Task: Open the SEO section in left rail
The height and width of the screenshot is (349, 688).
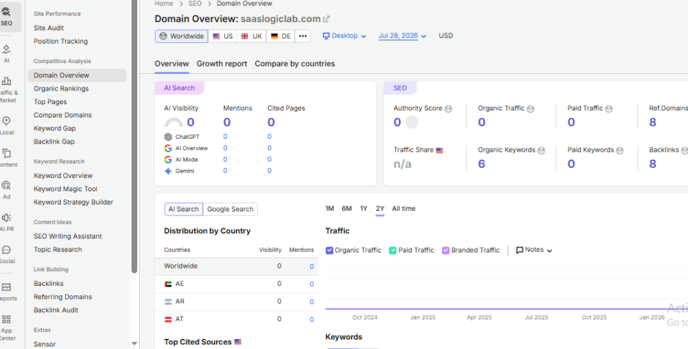Action: 8,17
